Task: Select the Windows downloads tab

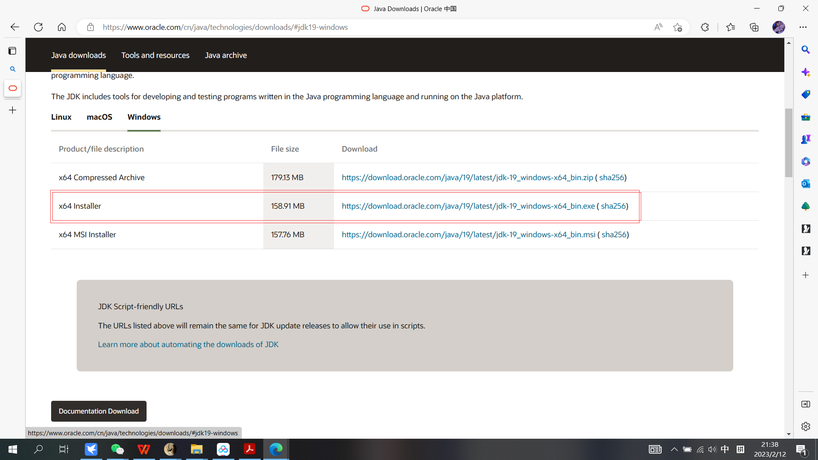Action: (x=144, y=117)
